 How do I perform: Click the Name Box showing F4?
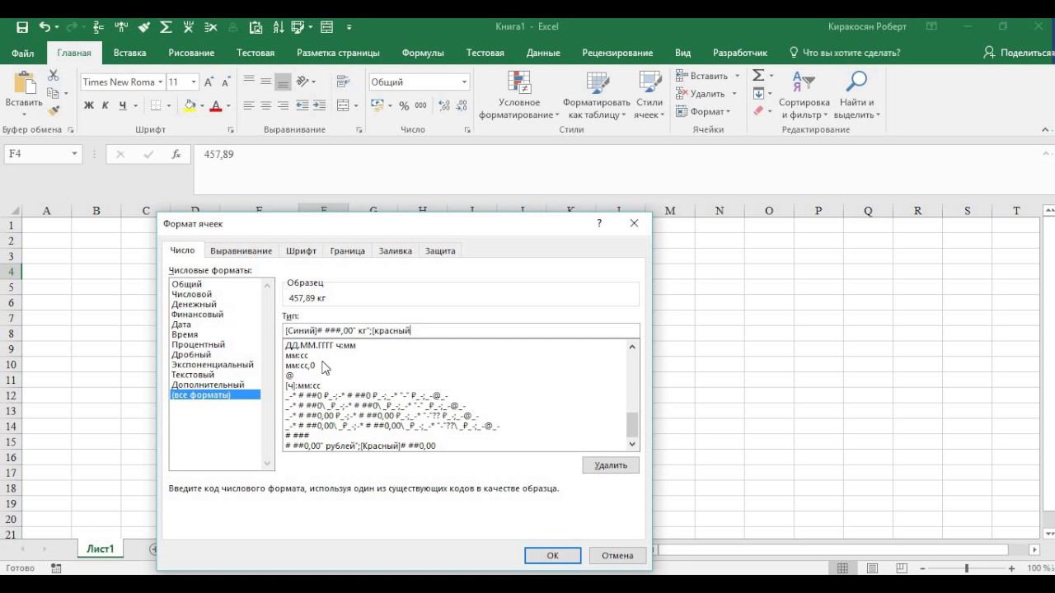coord(42,154)
